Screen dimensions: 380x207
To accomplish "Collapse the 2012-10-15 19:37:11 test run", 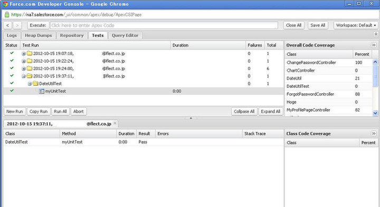I will pos(24,76).
